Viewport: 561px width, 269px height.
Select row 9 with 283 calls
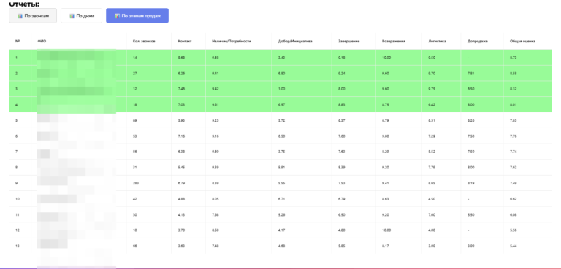pyautogui.click(x=280, y=183)
